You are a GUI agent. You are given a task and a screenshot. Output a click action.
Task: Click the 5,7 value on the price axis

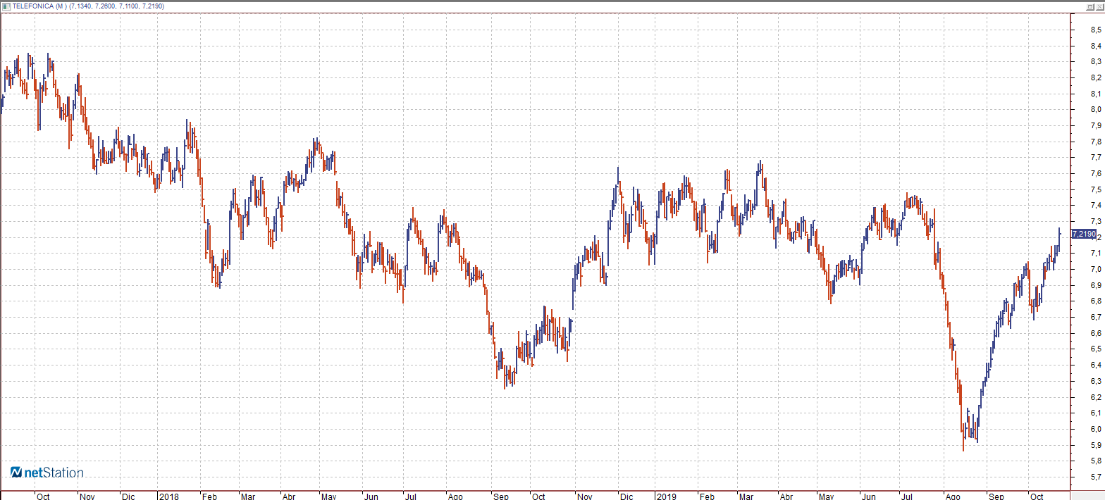[x=1096, y=477]
